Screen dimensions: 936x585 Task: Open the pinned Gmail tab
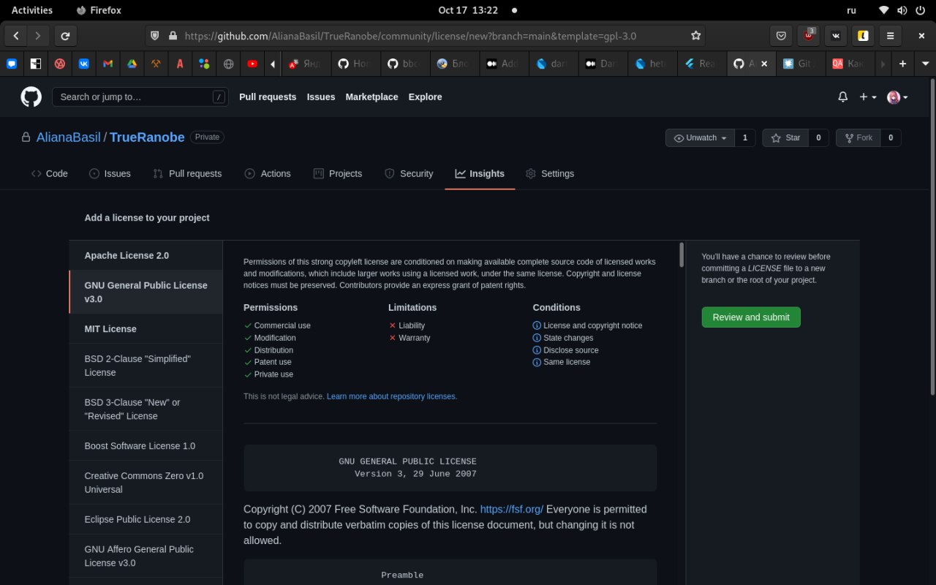[x=107, y=64]
